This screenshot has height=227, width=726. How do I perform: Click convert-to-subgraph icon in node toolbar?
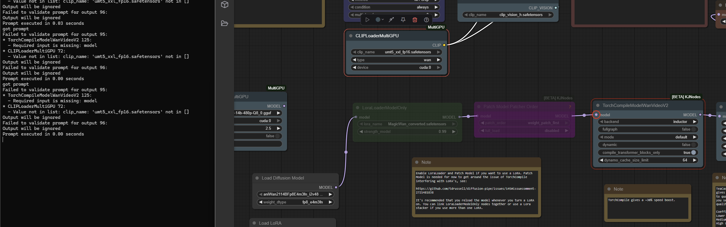click(391, 20)
